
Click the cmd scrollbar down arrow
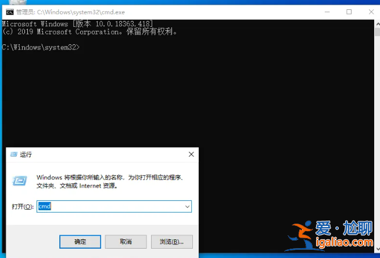point(378,249)
